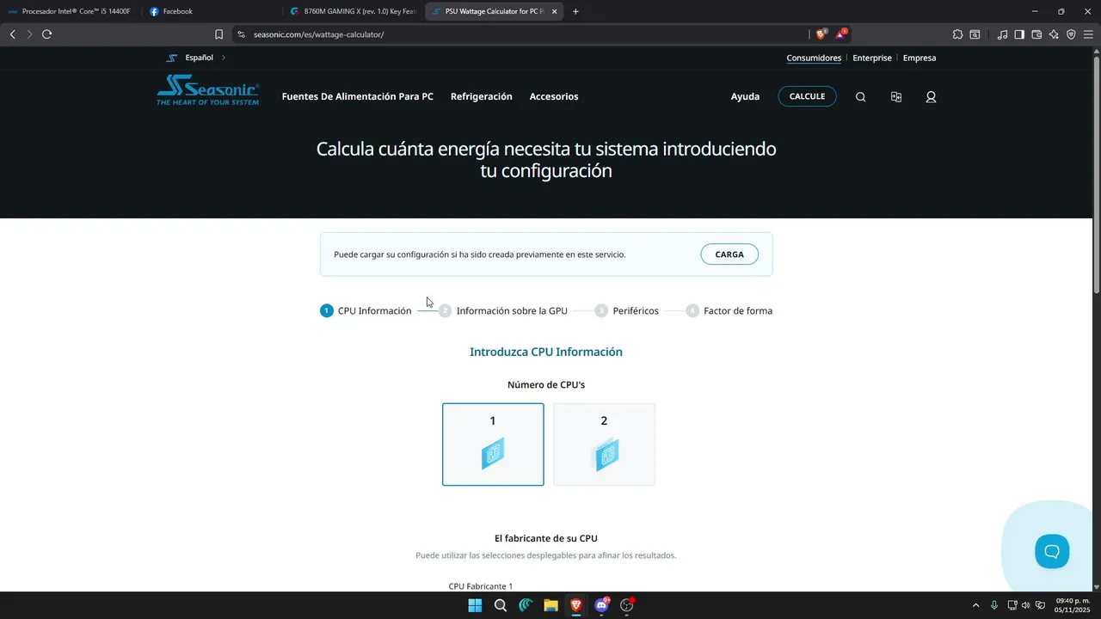Image resolution: width=1101 pixels, height=619 pixels.
Task: Click the 'Introduzca CPU Información' heading
Action: [x=546, y=352]
